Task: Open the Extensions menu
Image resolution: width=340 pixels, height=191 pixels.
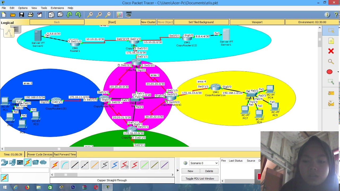Action: tap(57, 8)
